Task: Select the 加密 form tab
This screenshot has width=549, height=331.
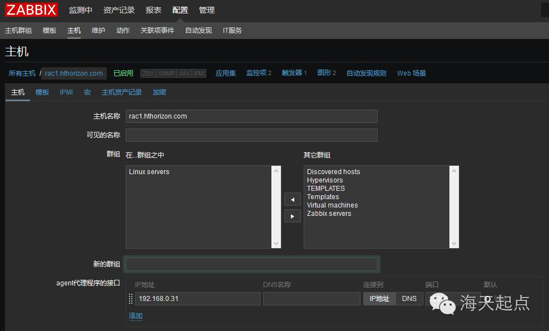Action: coord(159,92)
